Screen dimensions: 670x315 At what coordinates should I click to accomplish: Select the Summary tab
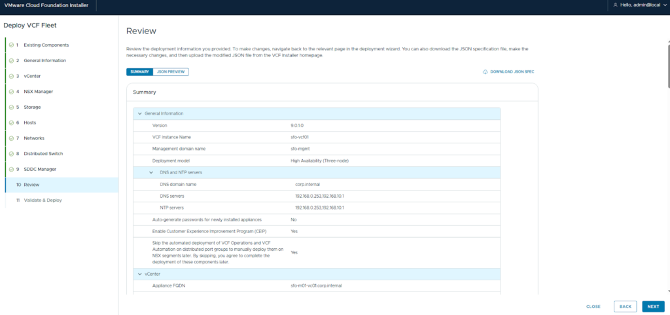coord(140,71)
